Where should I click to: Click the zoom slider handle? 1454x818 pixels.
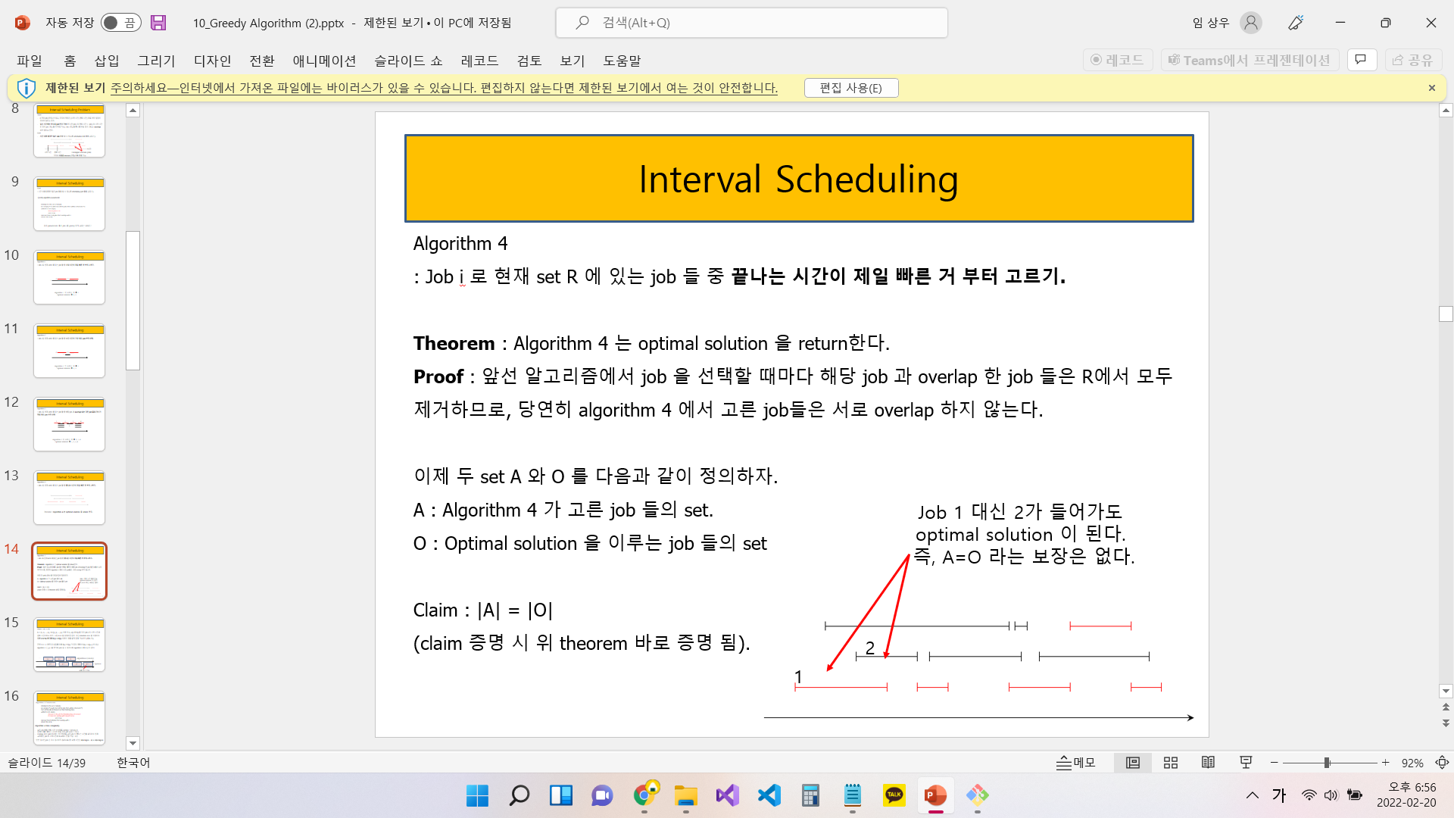1327,763
